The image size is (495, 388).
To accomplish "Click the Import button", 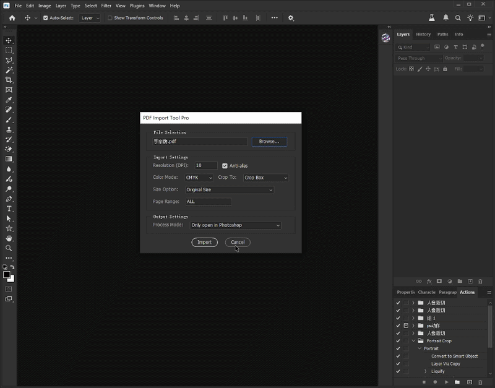I will point(205,242).
